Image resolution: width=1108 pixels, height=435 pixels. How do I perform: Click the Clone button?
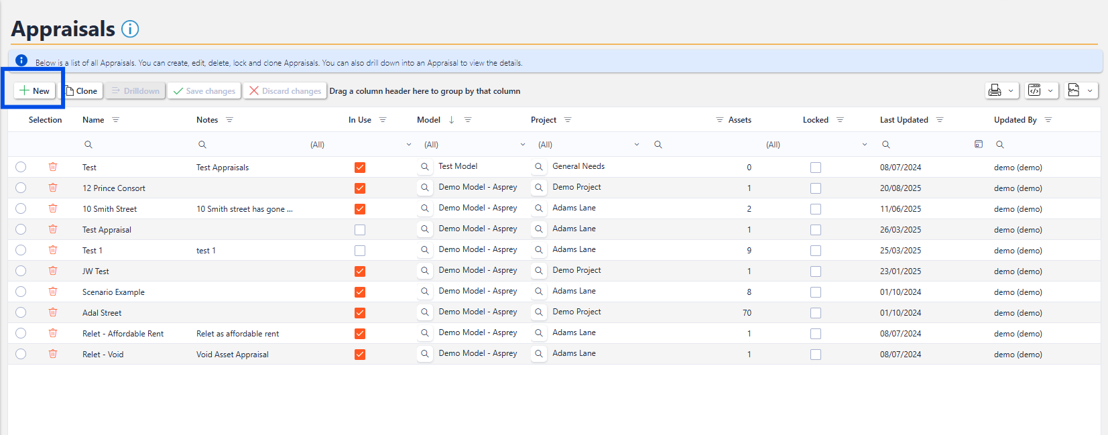tap(82, 90)
